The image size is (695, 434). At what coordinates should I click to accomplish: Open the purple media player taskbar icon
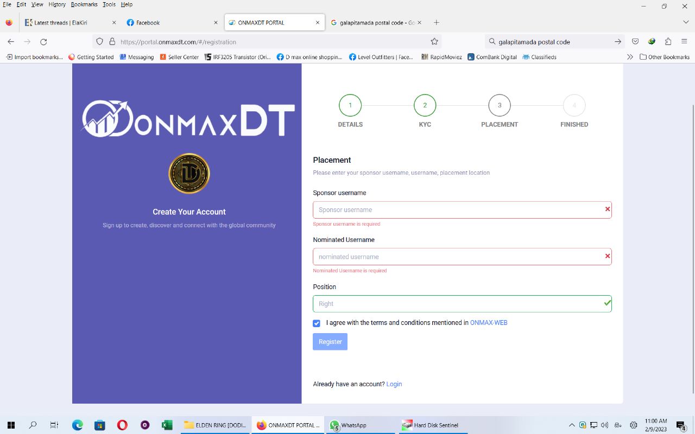144,425
